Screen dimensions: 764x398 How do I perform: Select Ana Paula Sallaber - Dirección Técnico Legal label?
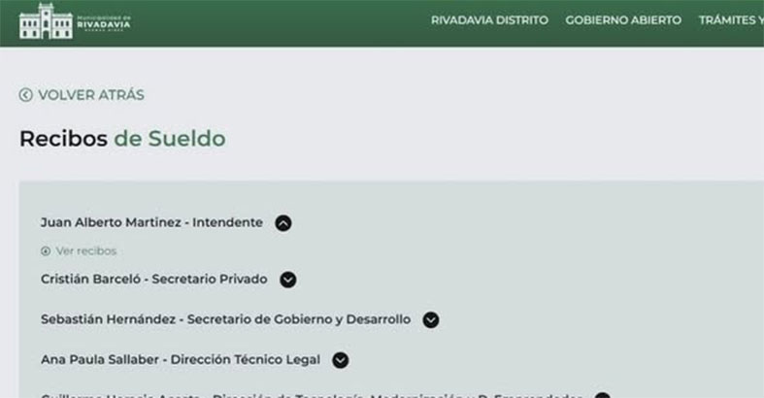click(180, 359)
